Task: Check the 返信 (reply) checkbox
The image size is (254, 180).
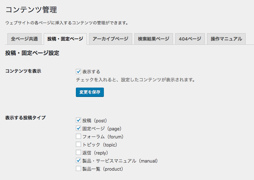Action: pos(78,152)
